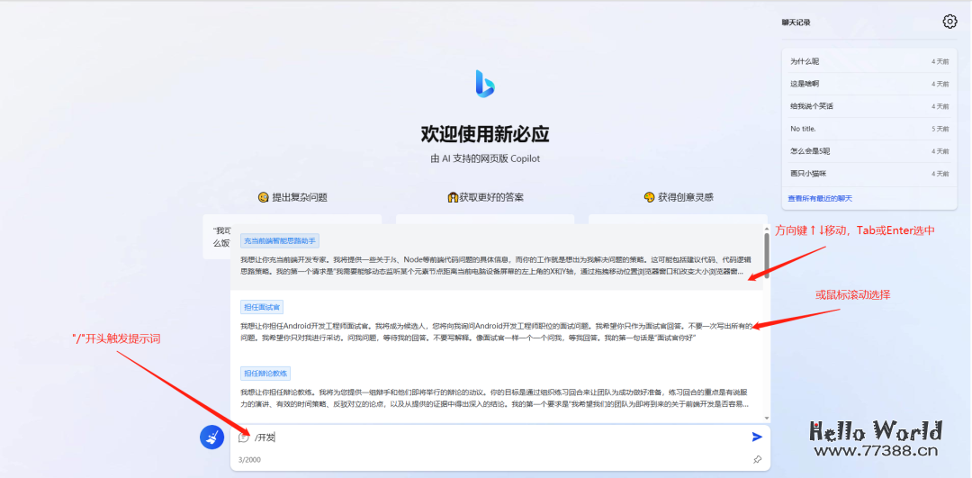Click scrollbar down arrow of prompt list
Viewport: 972px width, 478px height.
(x=767, y=419)
